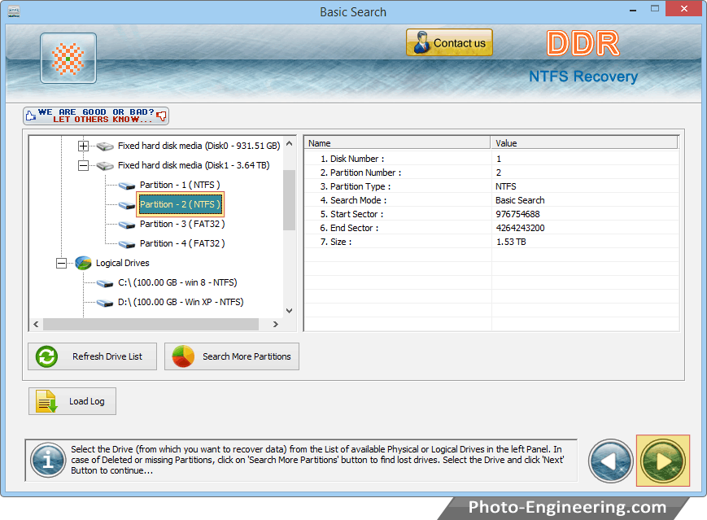Screen dimensions: 707x520
Task: Click the tree's vertical scroll-up arrow
Action: [290, 143]
